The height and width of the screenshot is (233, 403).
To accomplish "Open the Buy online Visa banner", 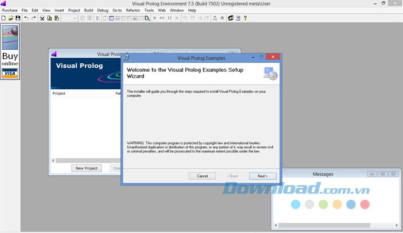I will click(x=10, y=51).
